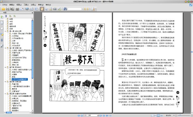Open the Bookmarks side panel tab
Image resolution: width=193 pixels, height=117 pixels.
pyautogui.click(x=2, y=17)
